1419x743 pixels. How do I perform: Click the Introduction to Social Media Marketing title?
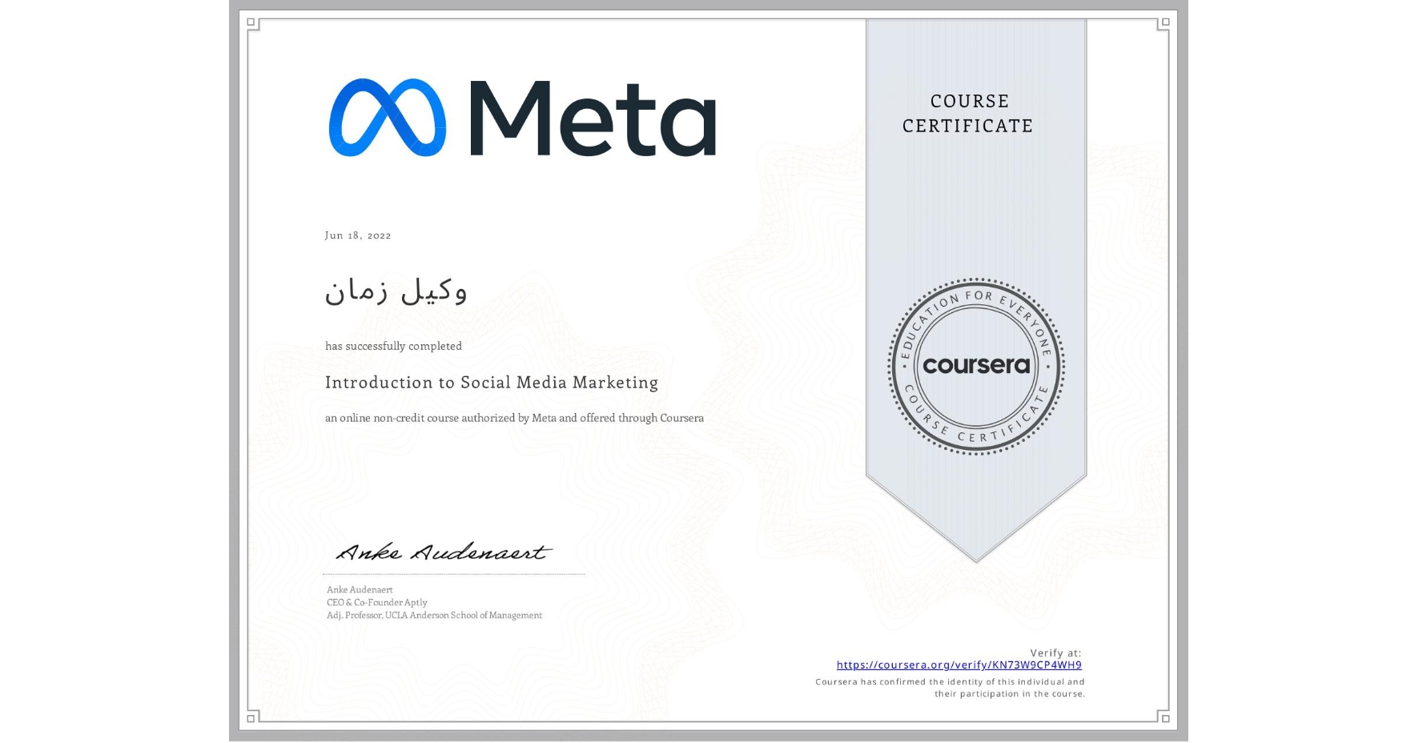pos(491,383)
